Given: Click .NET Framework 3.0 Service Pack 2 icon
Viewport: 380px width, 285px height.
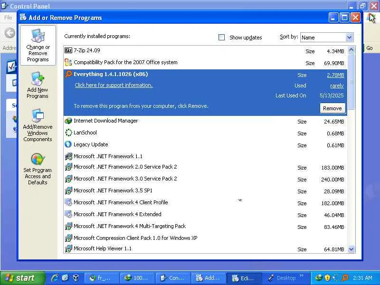Looking at the screenshot, I should (x=68, y=179).
